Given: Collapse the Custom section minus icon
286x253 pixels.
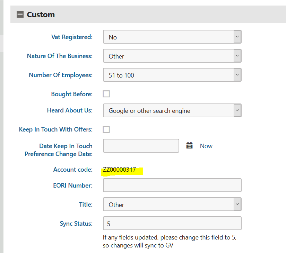Looking at the screenshot, I should pyautogui.click(x=20, y=15).
